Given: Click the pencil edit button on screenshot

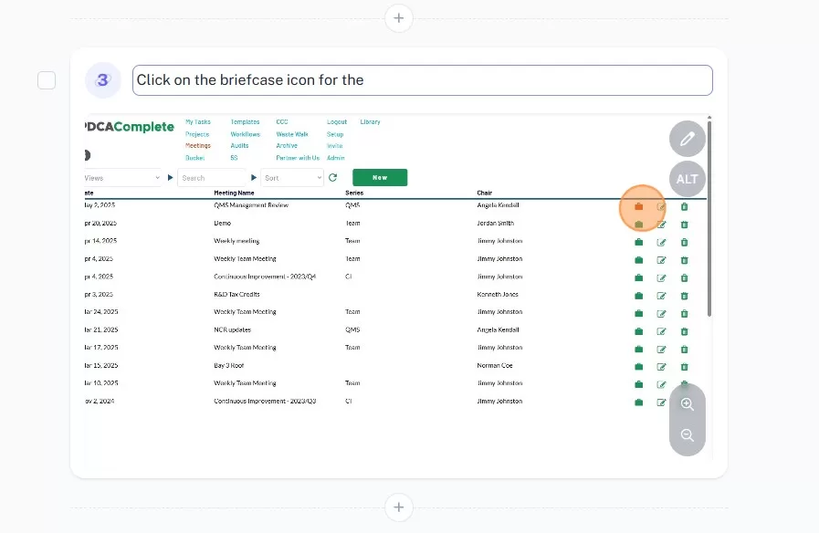Looking at the screenshot, I should coord(688,140).
